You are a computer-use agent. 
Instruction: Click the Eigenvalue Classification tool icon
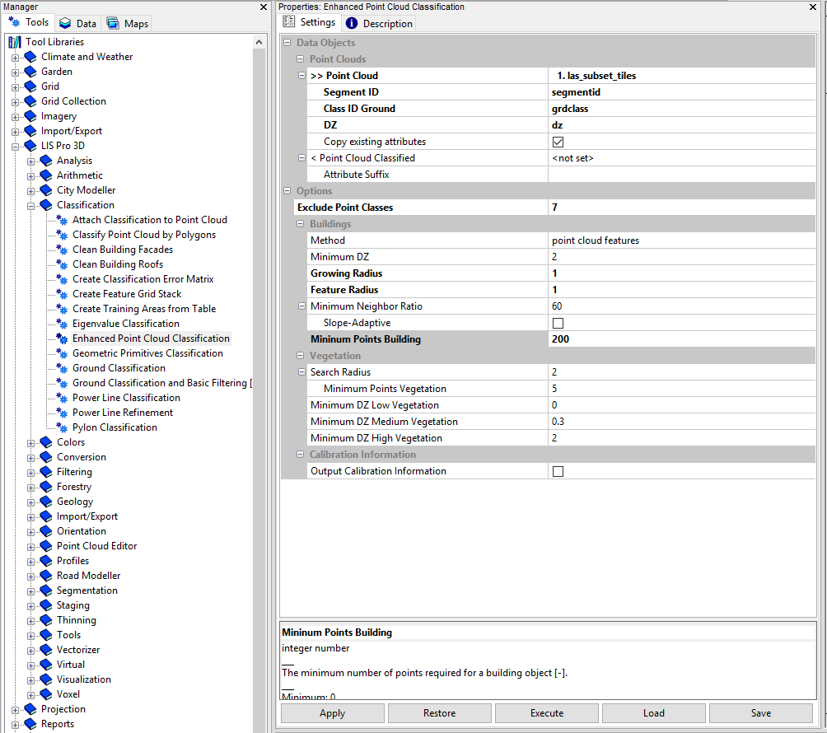63,323
